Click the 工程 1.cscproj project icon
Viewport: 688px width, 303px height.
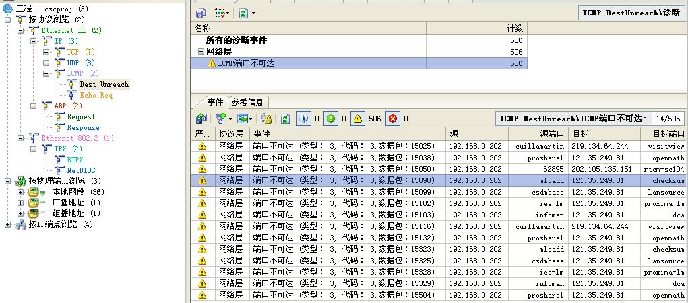8,8
